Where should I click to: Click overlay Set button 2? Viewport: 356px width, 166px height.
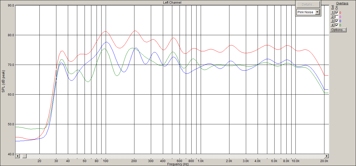tap(333, 17)
